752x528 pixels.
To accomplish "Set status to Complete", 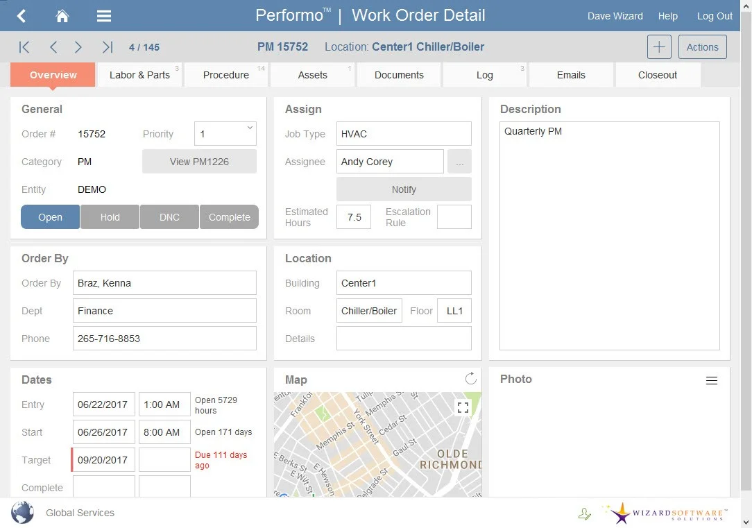I will (x=229, y=217).
